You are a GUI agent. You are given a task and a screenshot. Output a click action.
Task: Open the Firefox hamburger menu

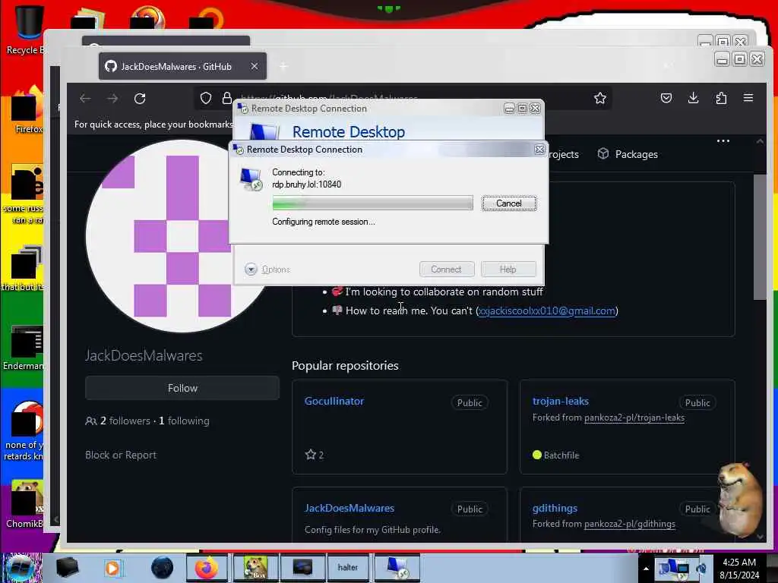[748, 98]
